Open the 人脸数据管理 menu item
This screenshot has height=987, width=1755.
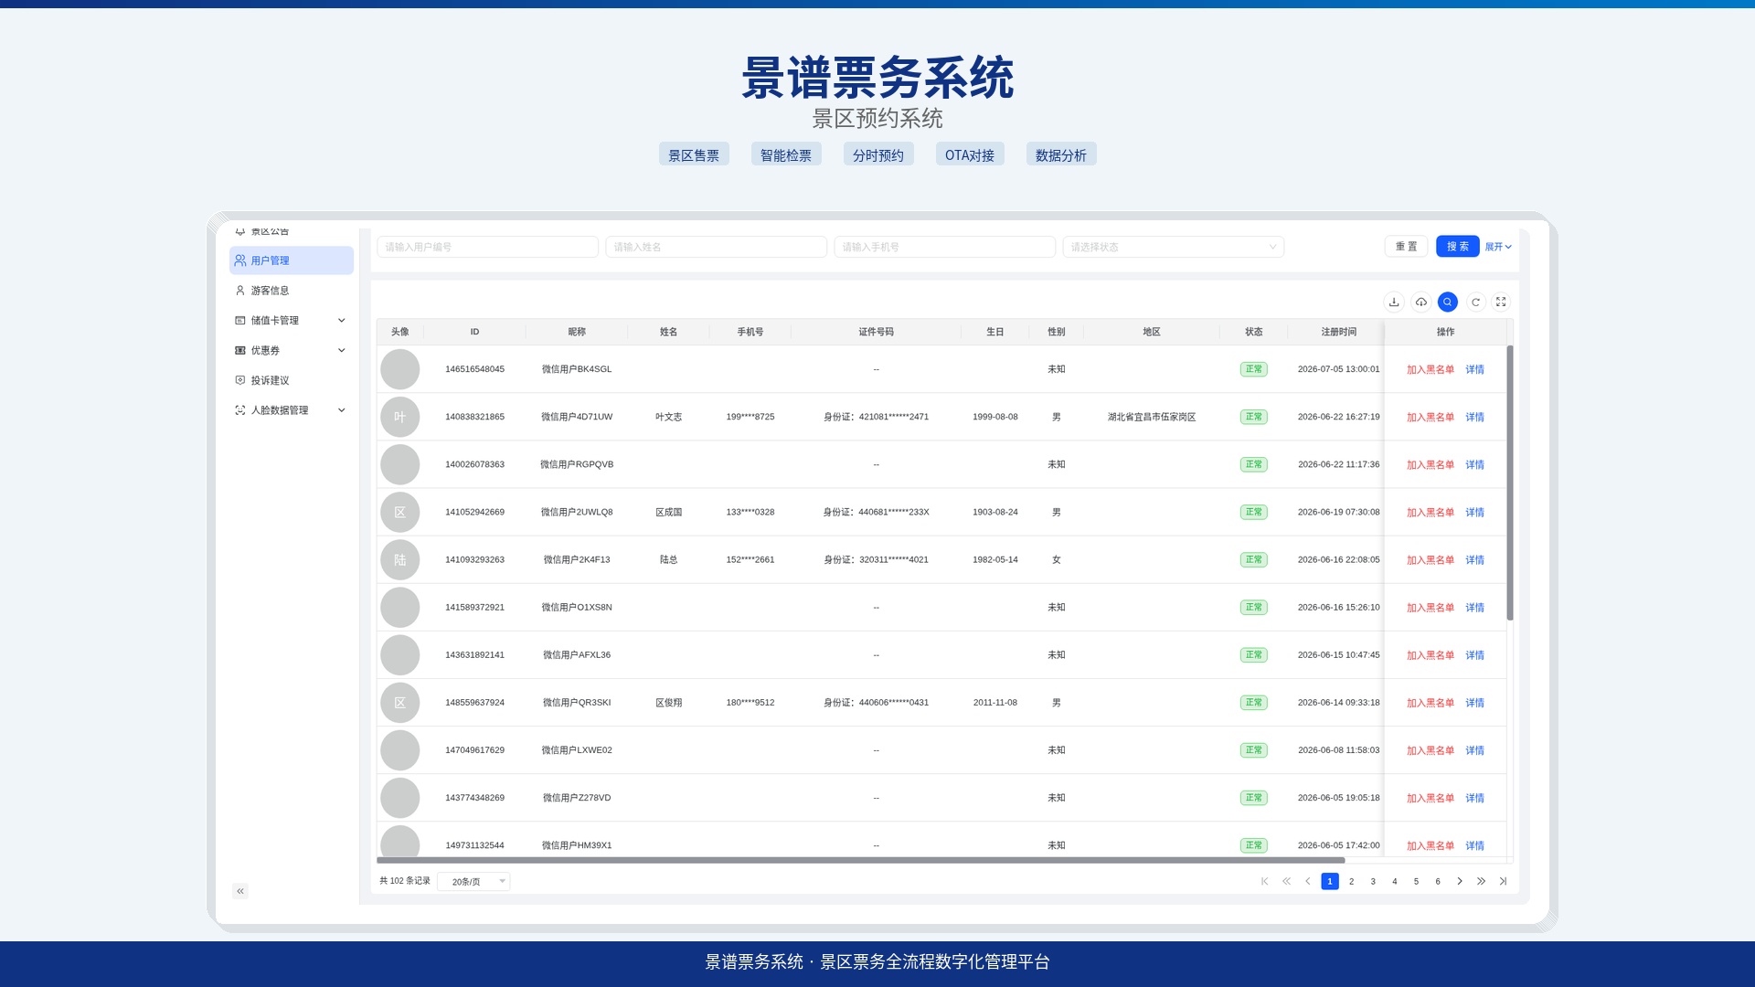292,410
